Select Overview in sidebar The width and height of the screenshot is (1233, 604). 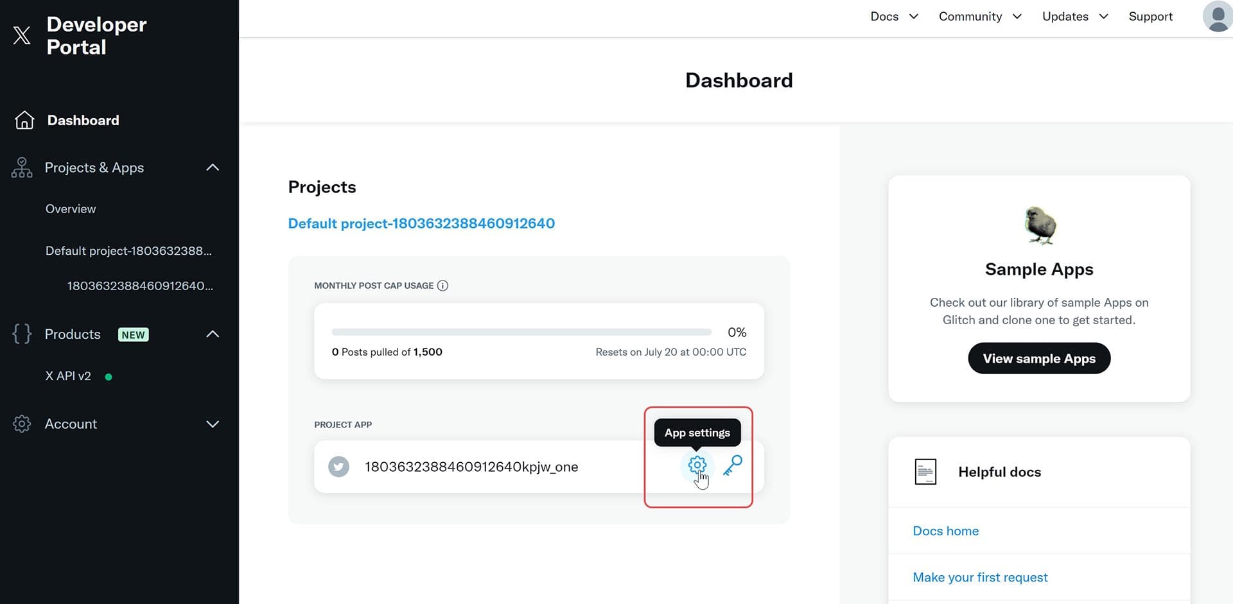pos(71,209)
